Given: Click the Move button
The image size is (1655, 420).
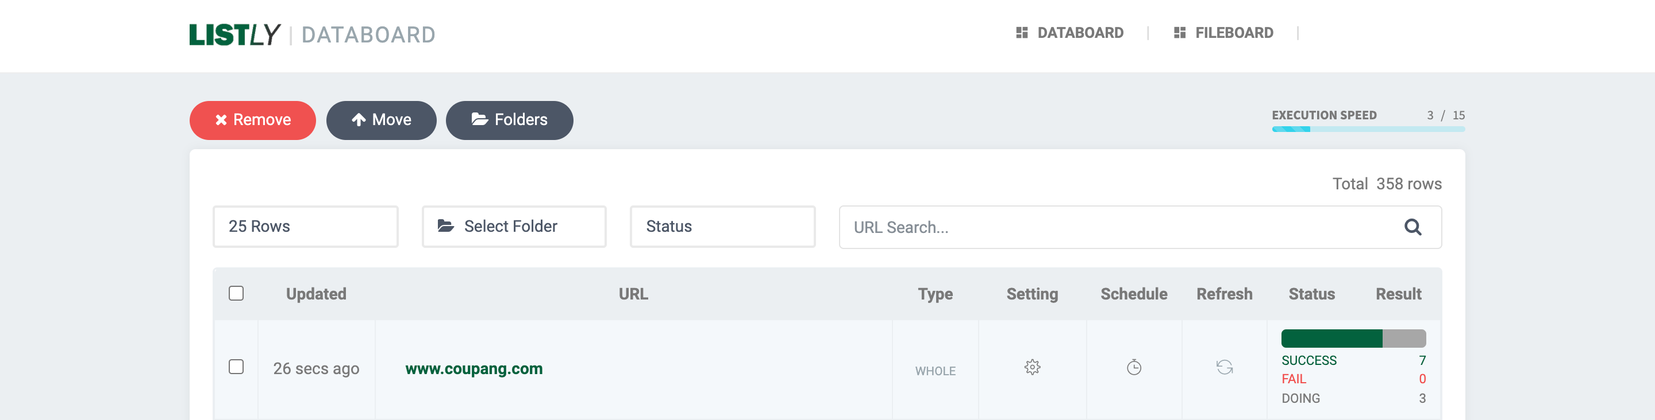Looking at the screenshot, I should coord(381,120).
